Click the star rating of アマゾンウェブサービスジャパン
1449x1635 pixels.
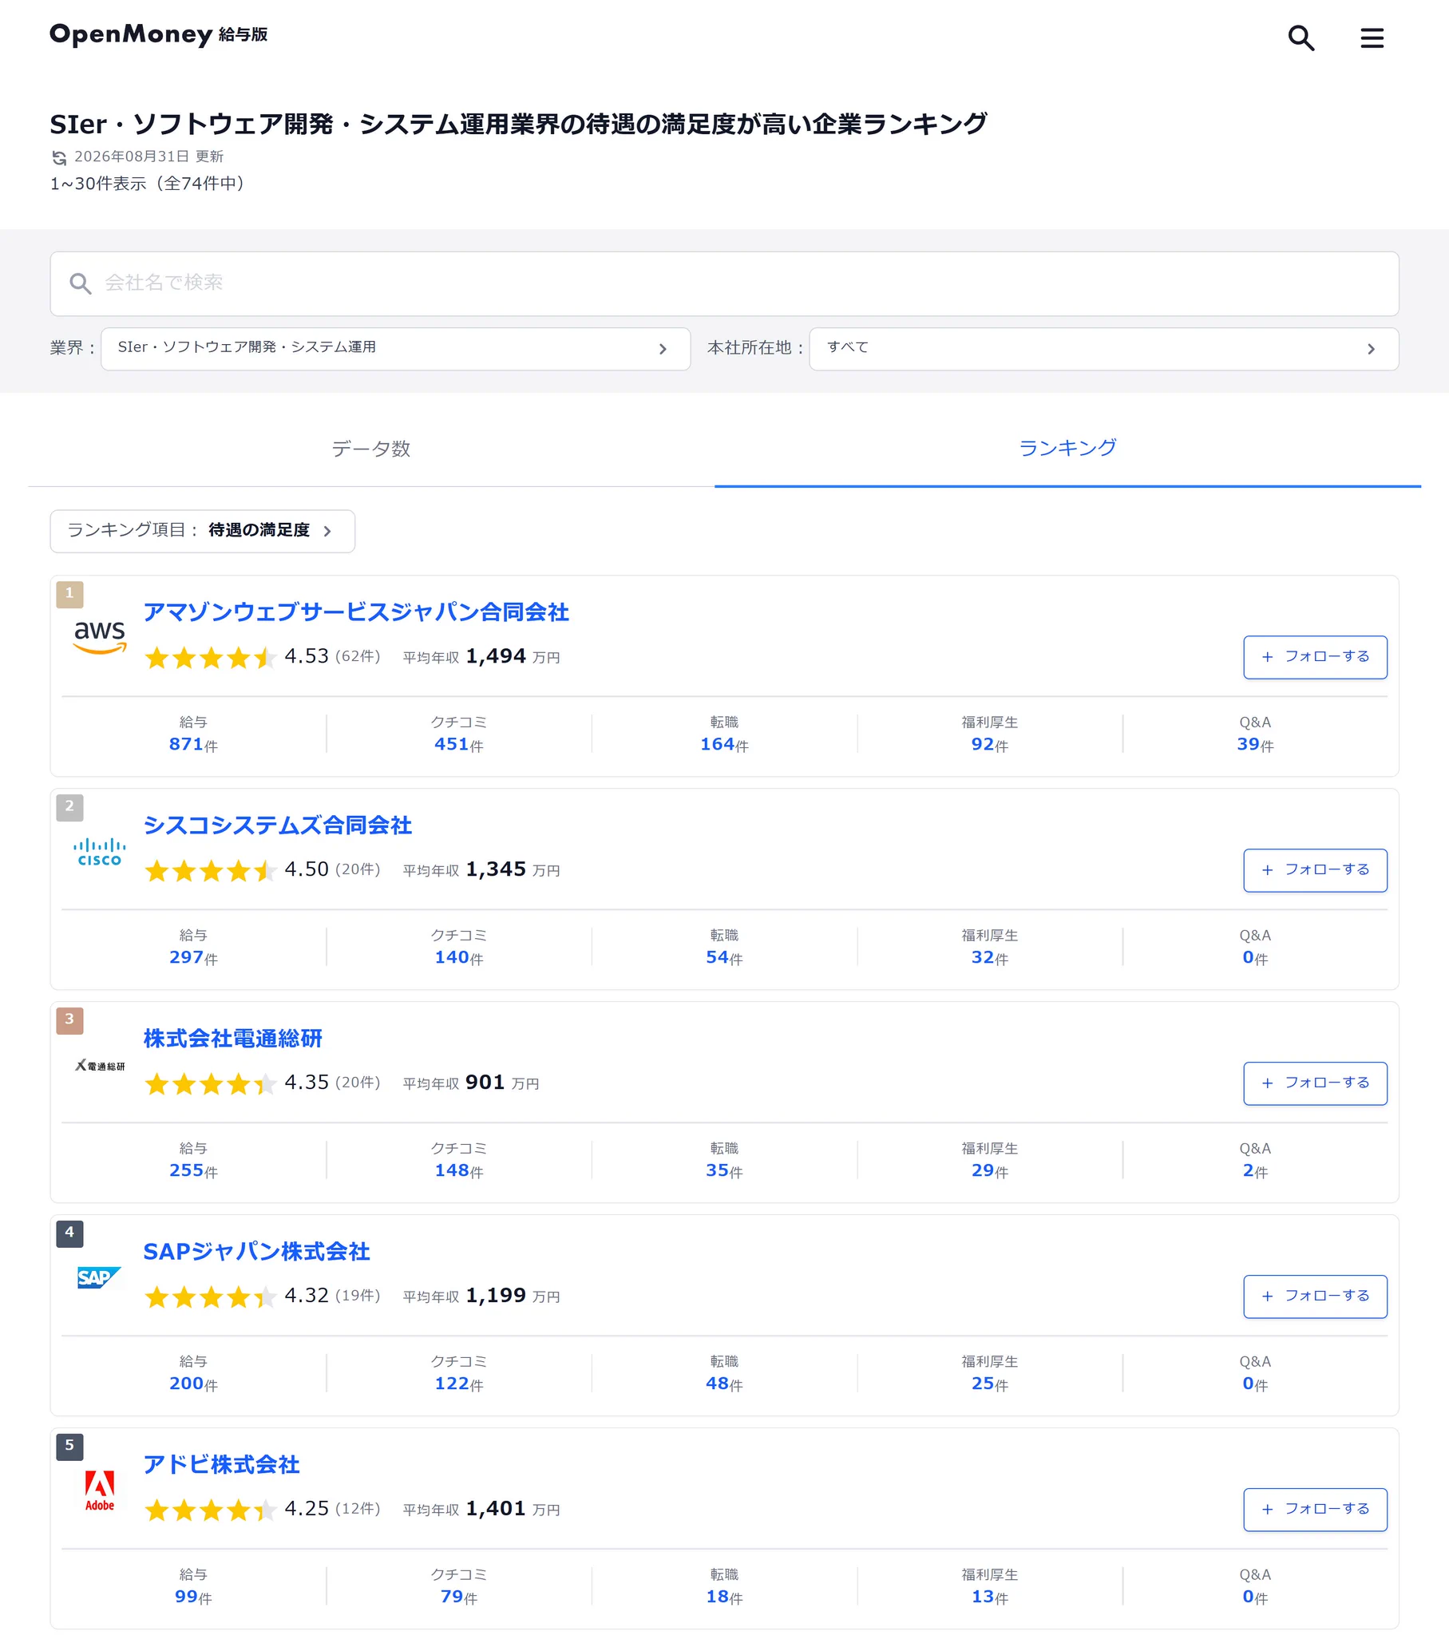tap(211, 658)
